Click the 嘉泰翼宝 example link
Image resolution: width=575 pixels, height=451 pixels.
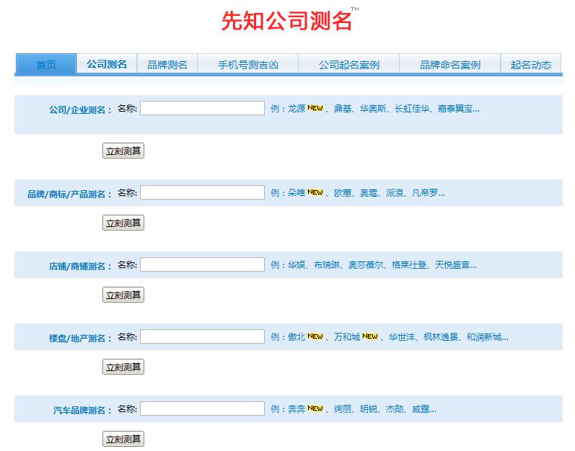(x=455, y=109)
